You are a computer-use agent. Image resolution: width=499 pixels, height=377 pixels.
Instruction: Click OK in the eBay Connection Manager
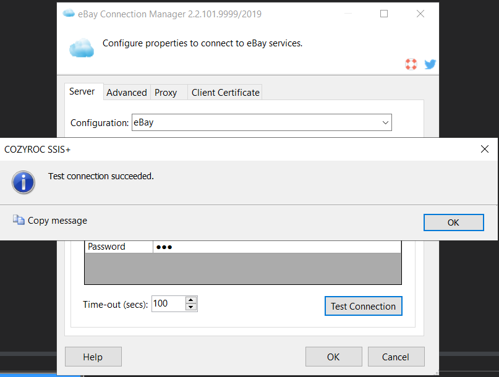click(333, 357)
